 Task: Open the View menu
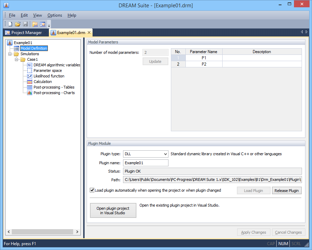coord(37,15)
